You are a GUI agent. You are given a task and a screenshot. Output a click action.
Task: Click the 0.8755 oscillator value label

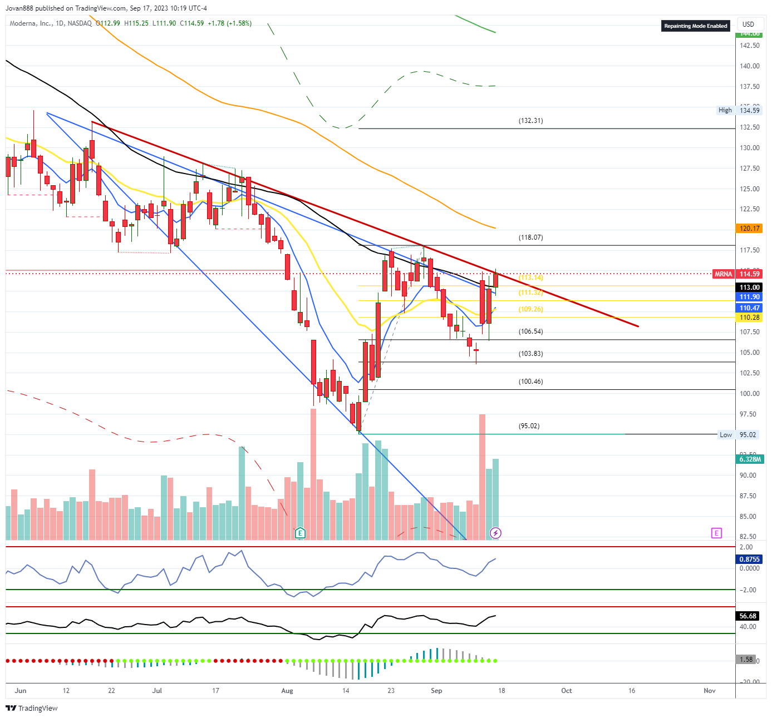pos(750,559)
